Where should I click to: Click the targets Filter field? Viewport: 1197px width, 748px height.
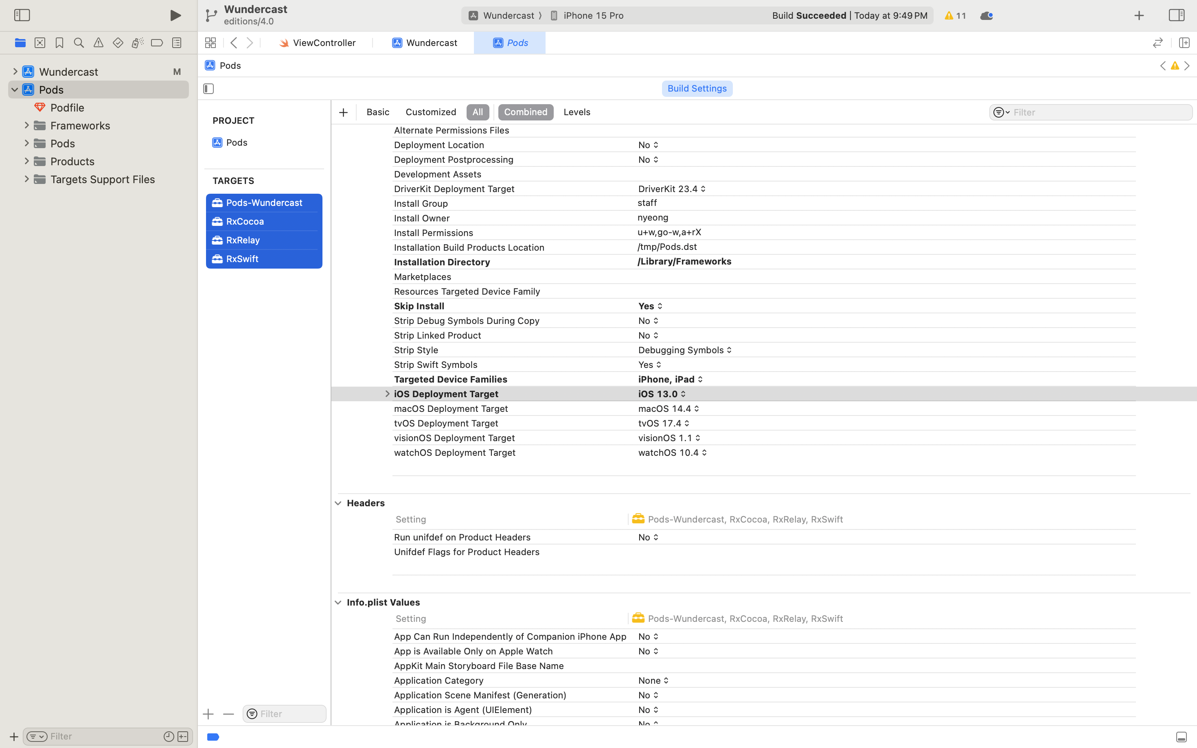[x=285, y=714]
